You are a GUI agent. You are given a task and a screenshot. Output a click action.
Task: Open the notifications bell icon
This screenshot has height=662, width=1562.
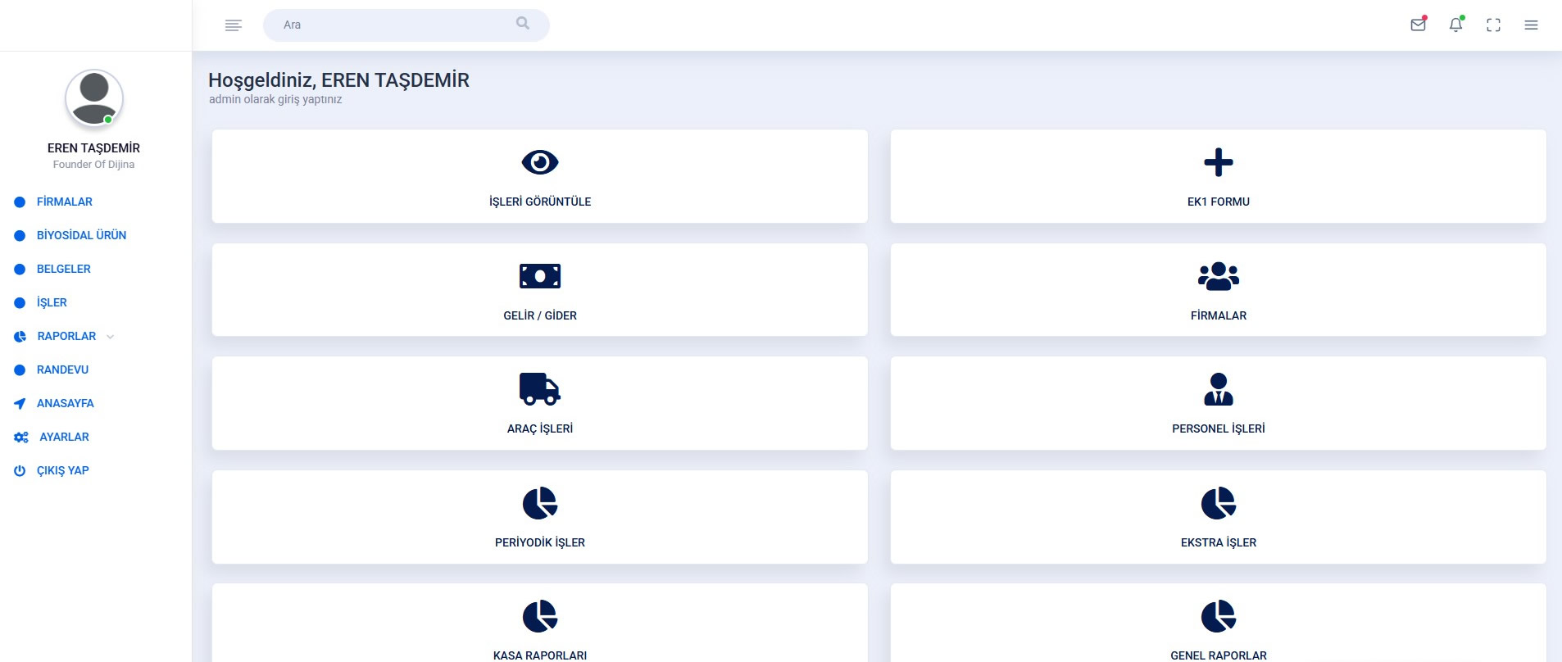click(x=1455, y=25)
